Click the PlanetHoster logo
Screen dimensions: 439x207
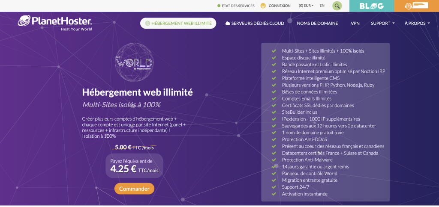[55, 23]
